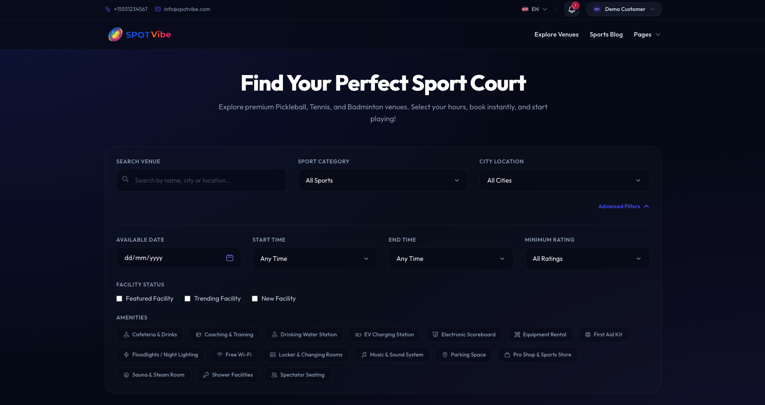Collapse the Advanced Filters section

pyautogui.click(x=624, y=206)
